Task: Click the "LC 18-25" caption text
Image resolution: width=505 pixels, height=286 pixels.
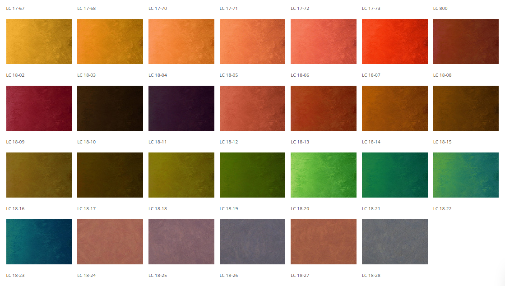Action: pyautogui.click(x=158, y=275)
